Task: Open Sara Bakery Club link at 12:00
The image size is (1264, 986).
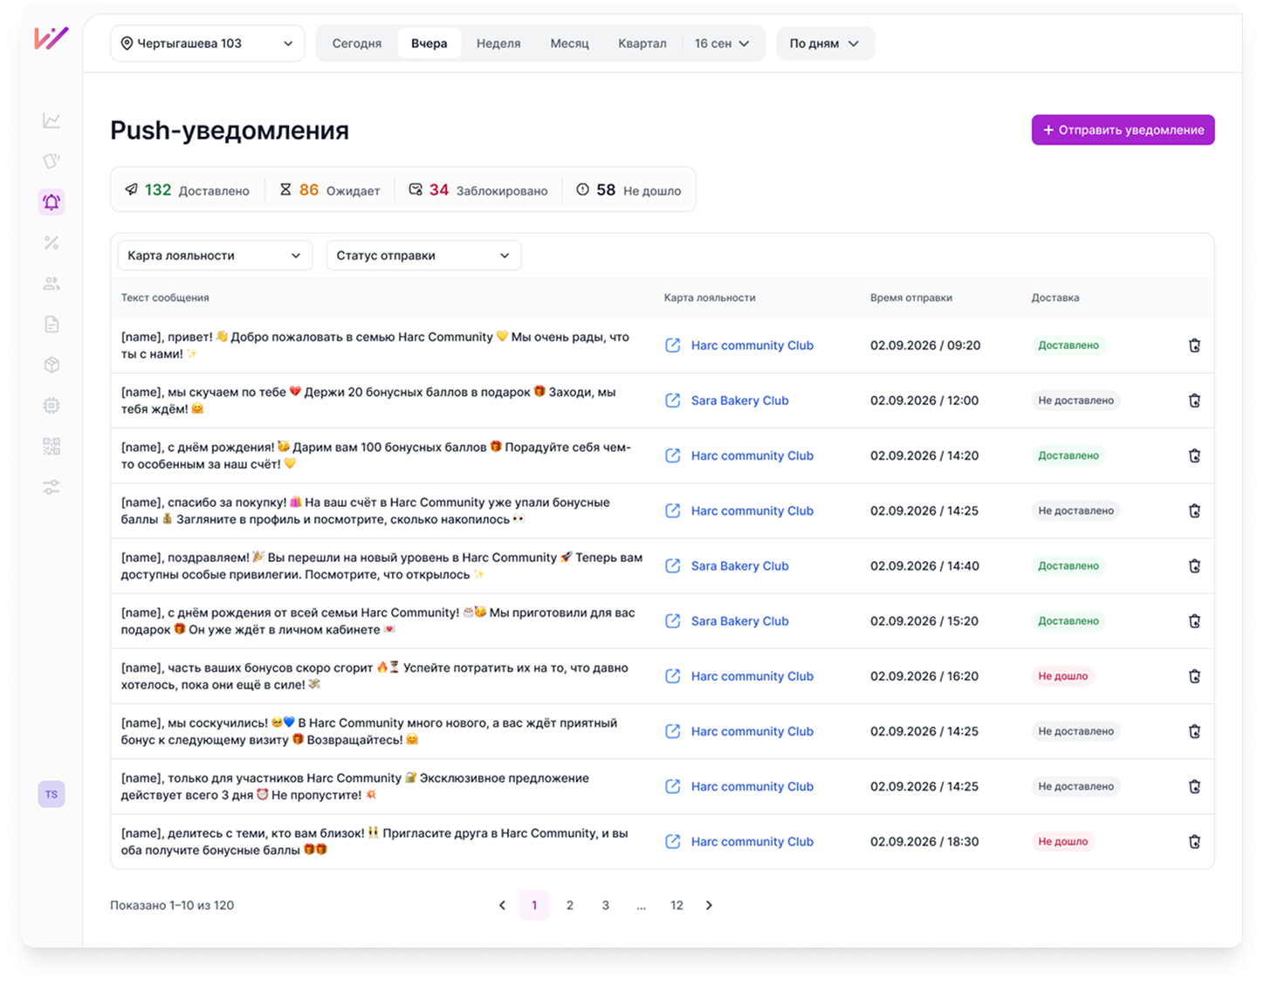Action: click(x=740, y=401)
